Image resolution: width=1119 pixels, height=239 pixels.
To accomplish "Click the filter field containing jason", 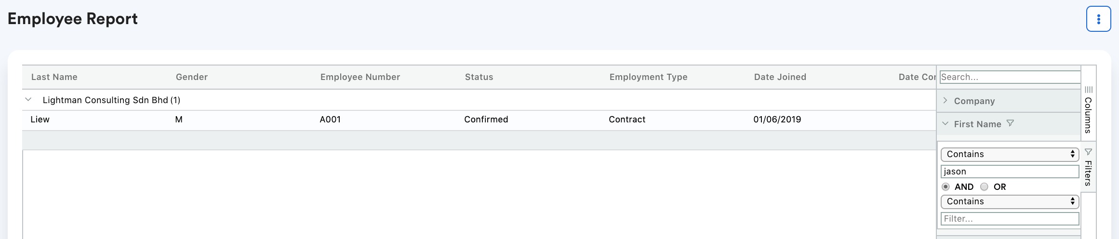I will tap(1010, 172).
